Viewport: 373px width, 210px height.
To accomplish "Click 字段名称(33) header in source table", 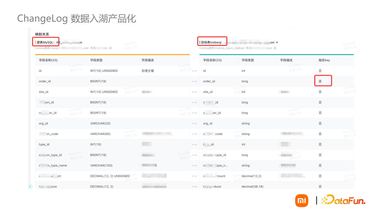I will (48, 60).
